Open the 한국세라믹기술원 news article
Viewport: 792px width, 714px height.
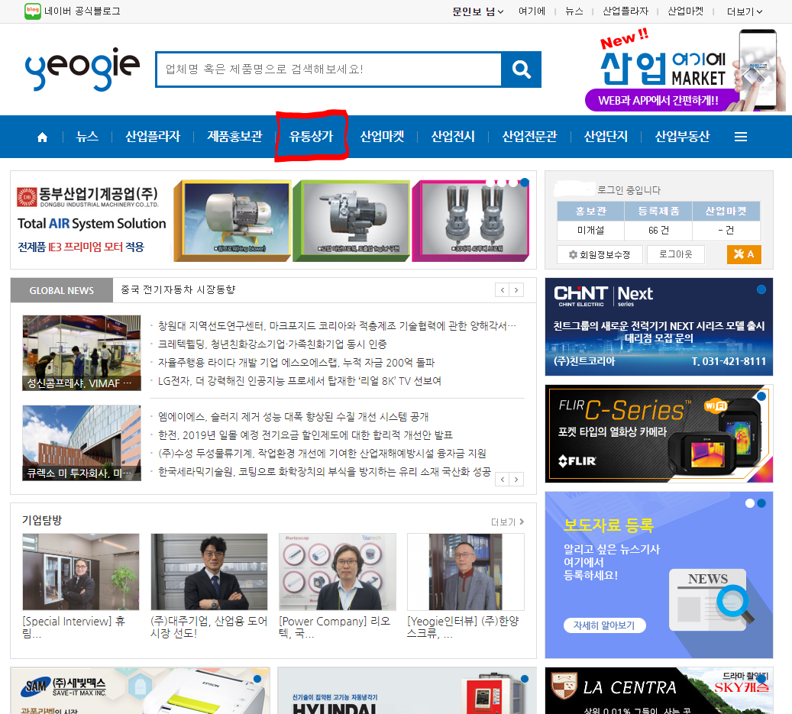[325, 472]
